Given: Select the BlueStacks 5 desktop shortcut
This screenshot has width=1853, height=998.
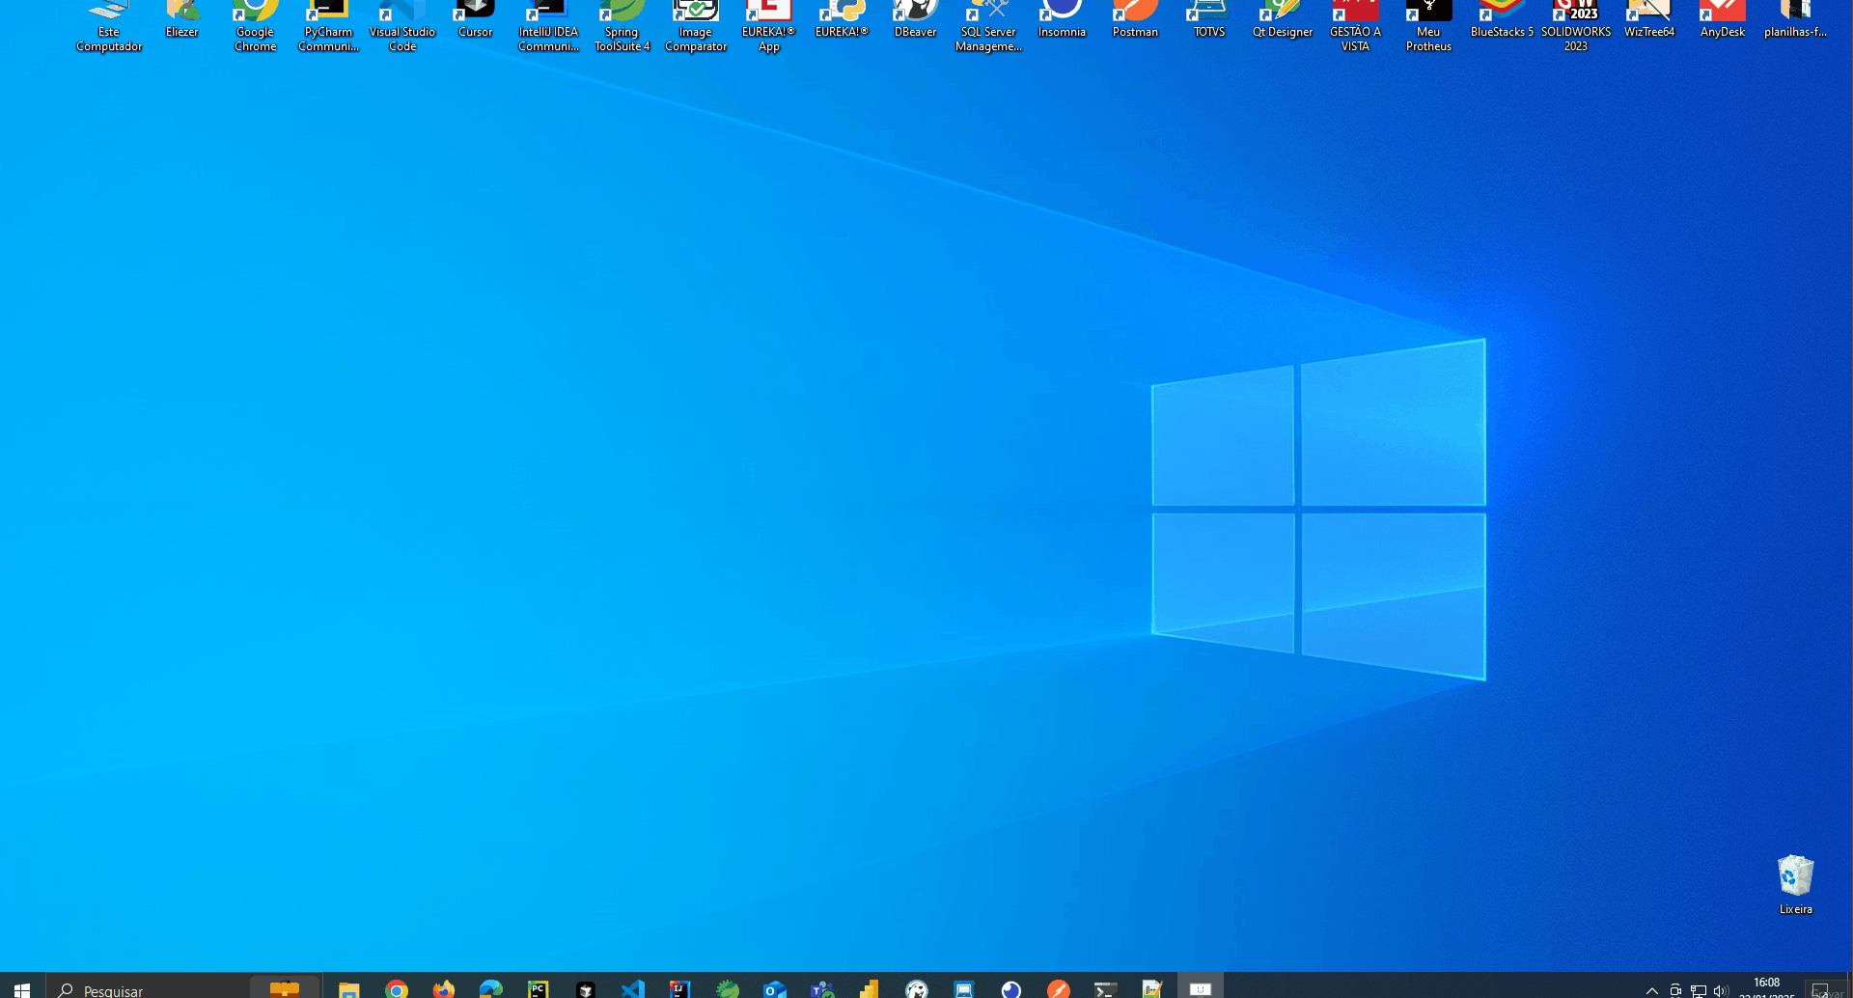Looking at the screenshot, I should pos(1502,20).
